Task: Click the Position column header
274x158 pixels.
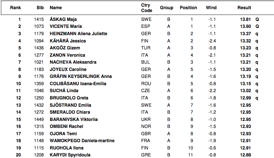Action: (x=188, y=8)
